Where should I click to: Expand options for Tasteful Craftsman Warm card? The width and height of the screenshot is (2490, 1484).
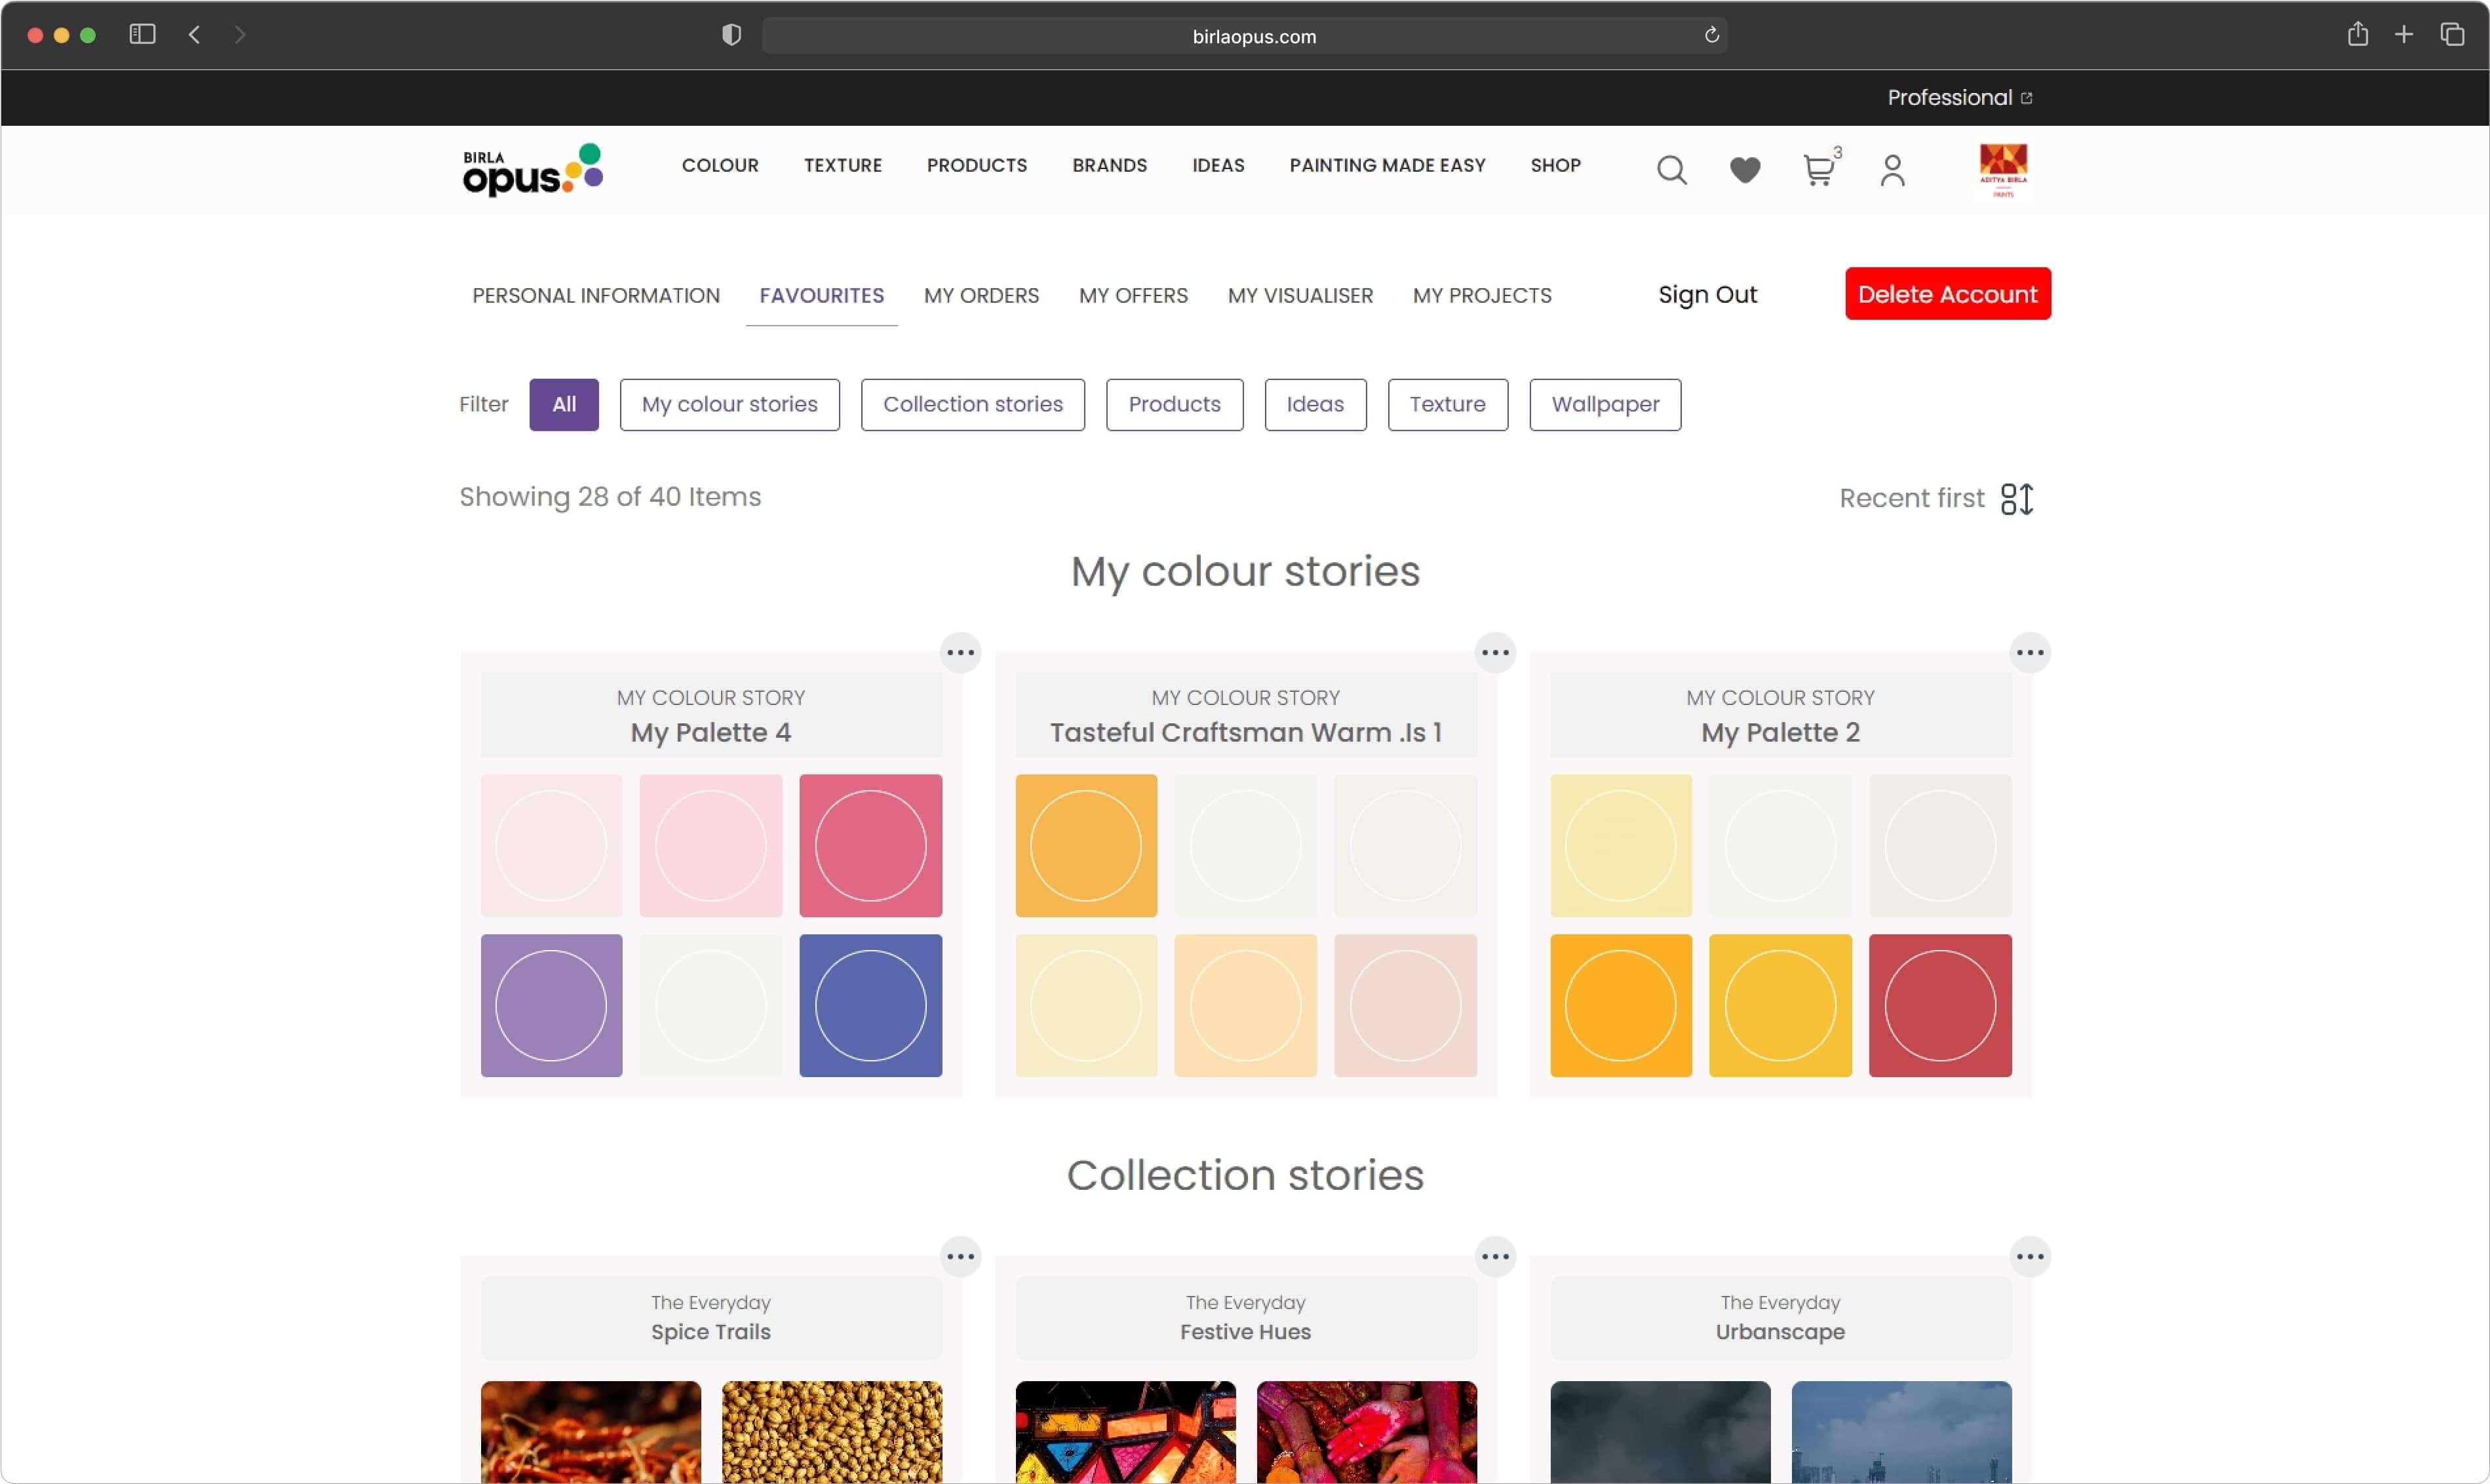pos(1494,653)
